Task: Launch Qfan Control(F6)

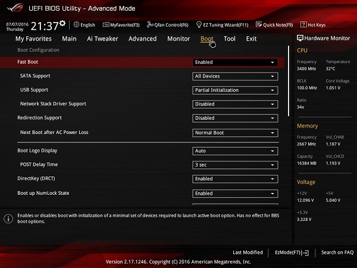Action: click(168, 25)
